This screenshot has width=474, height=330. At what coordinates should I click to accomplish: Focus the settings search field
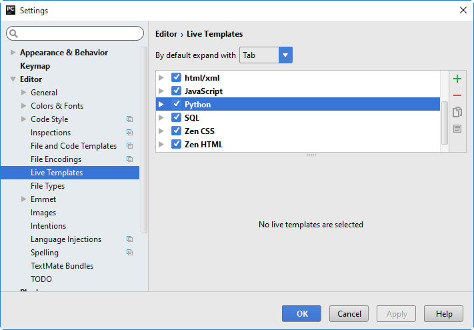click(75, 33)
